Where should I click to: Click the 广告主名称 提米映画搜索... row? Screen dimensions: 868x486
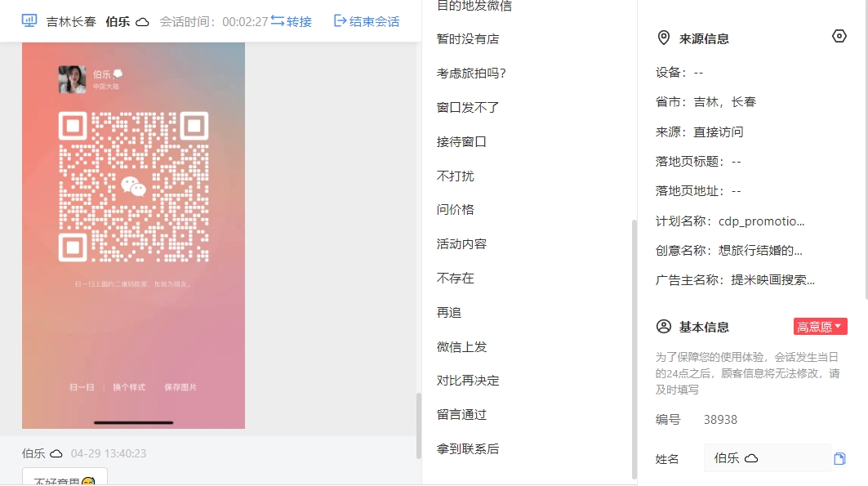pos(735,280)
